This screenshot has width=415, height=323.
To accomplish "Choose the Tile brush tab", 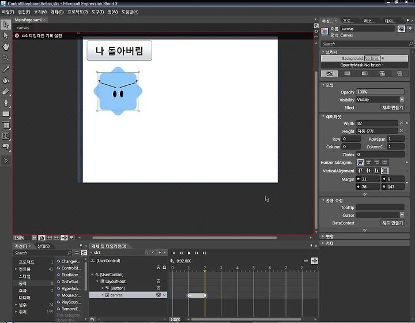I will click(x=382, y=74).
